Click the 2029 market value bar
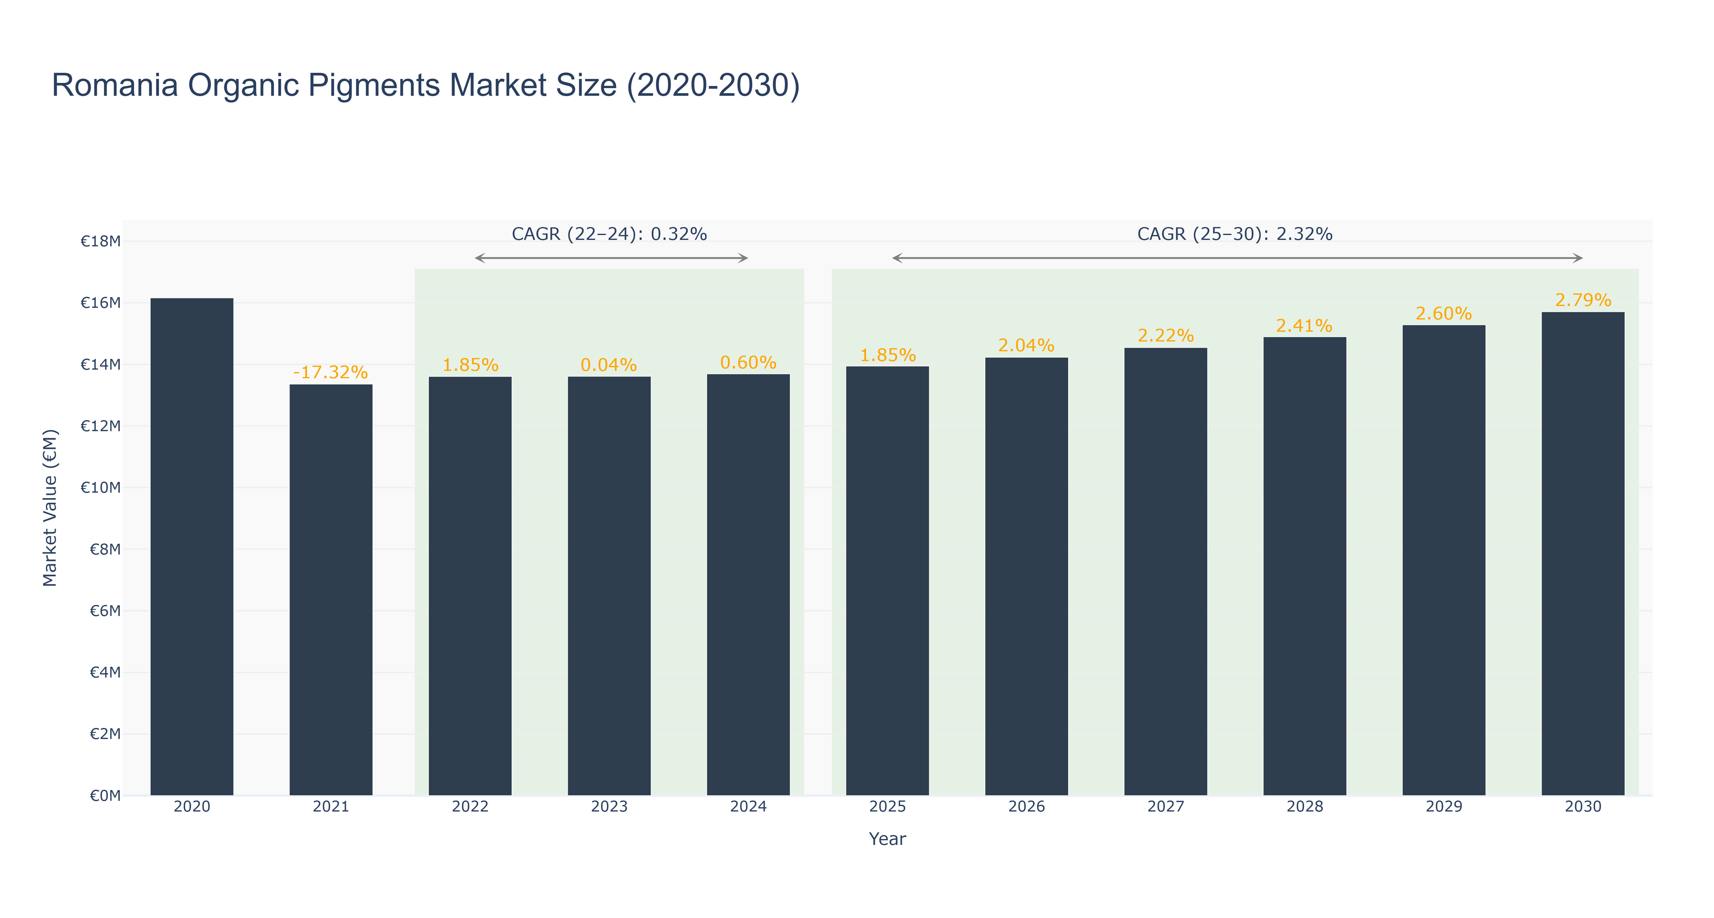 pyautogui.click(x=1444, y=560)
